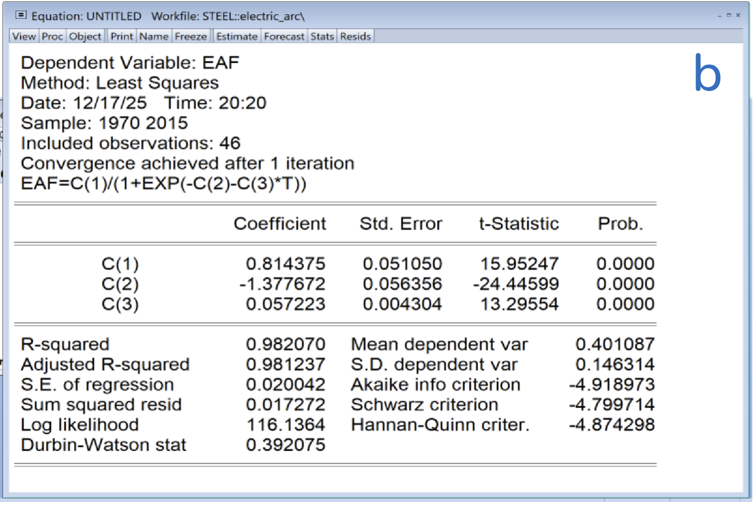753x505 pixels.
Task: Close the Equation UNTITLED window
Action: (738, 15)
